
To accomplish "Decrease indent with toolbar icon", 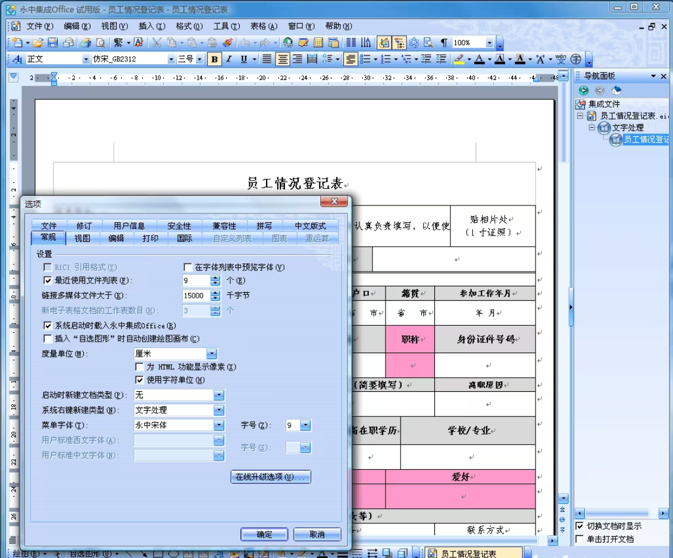I will [426, 60].
